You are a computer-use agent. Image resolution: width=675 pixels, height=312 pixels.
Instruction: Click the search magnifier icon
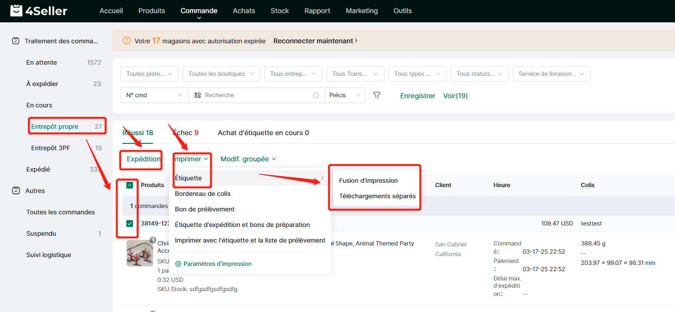point(316,95)
